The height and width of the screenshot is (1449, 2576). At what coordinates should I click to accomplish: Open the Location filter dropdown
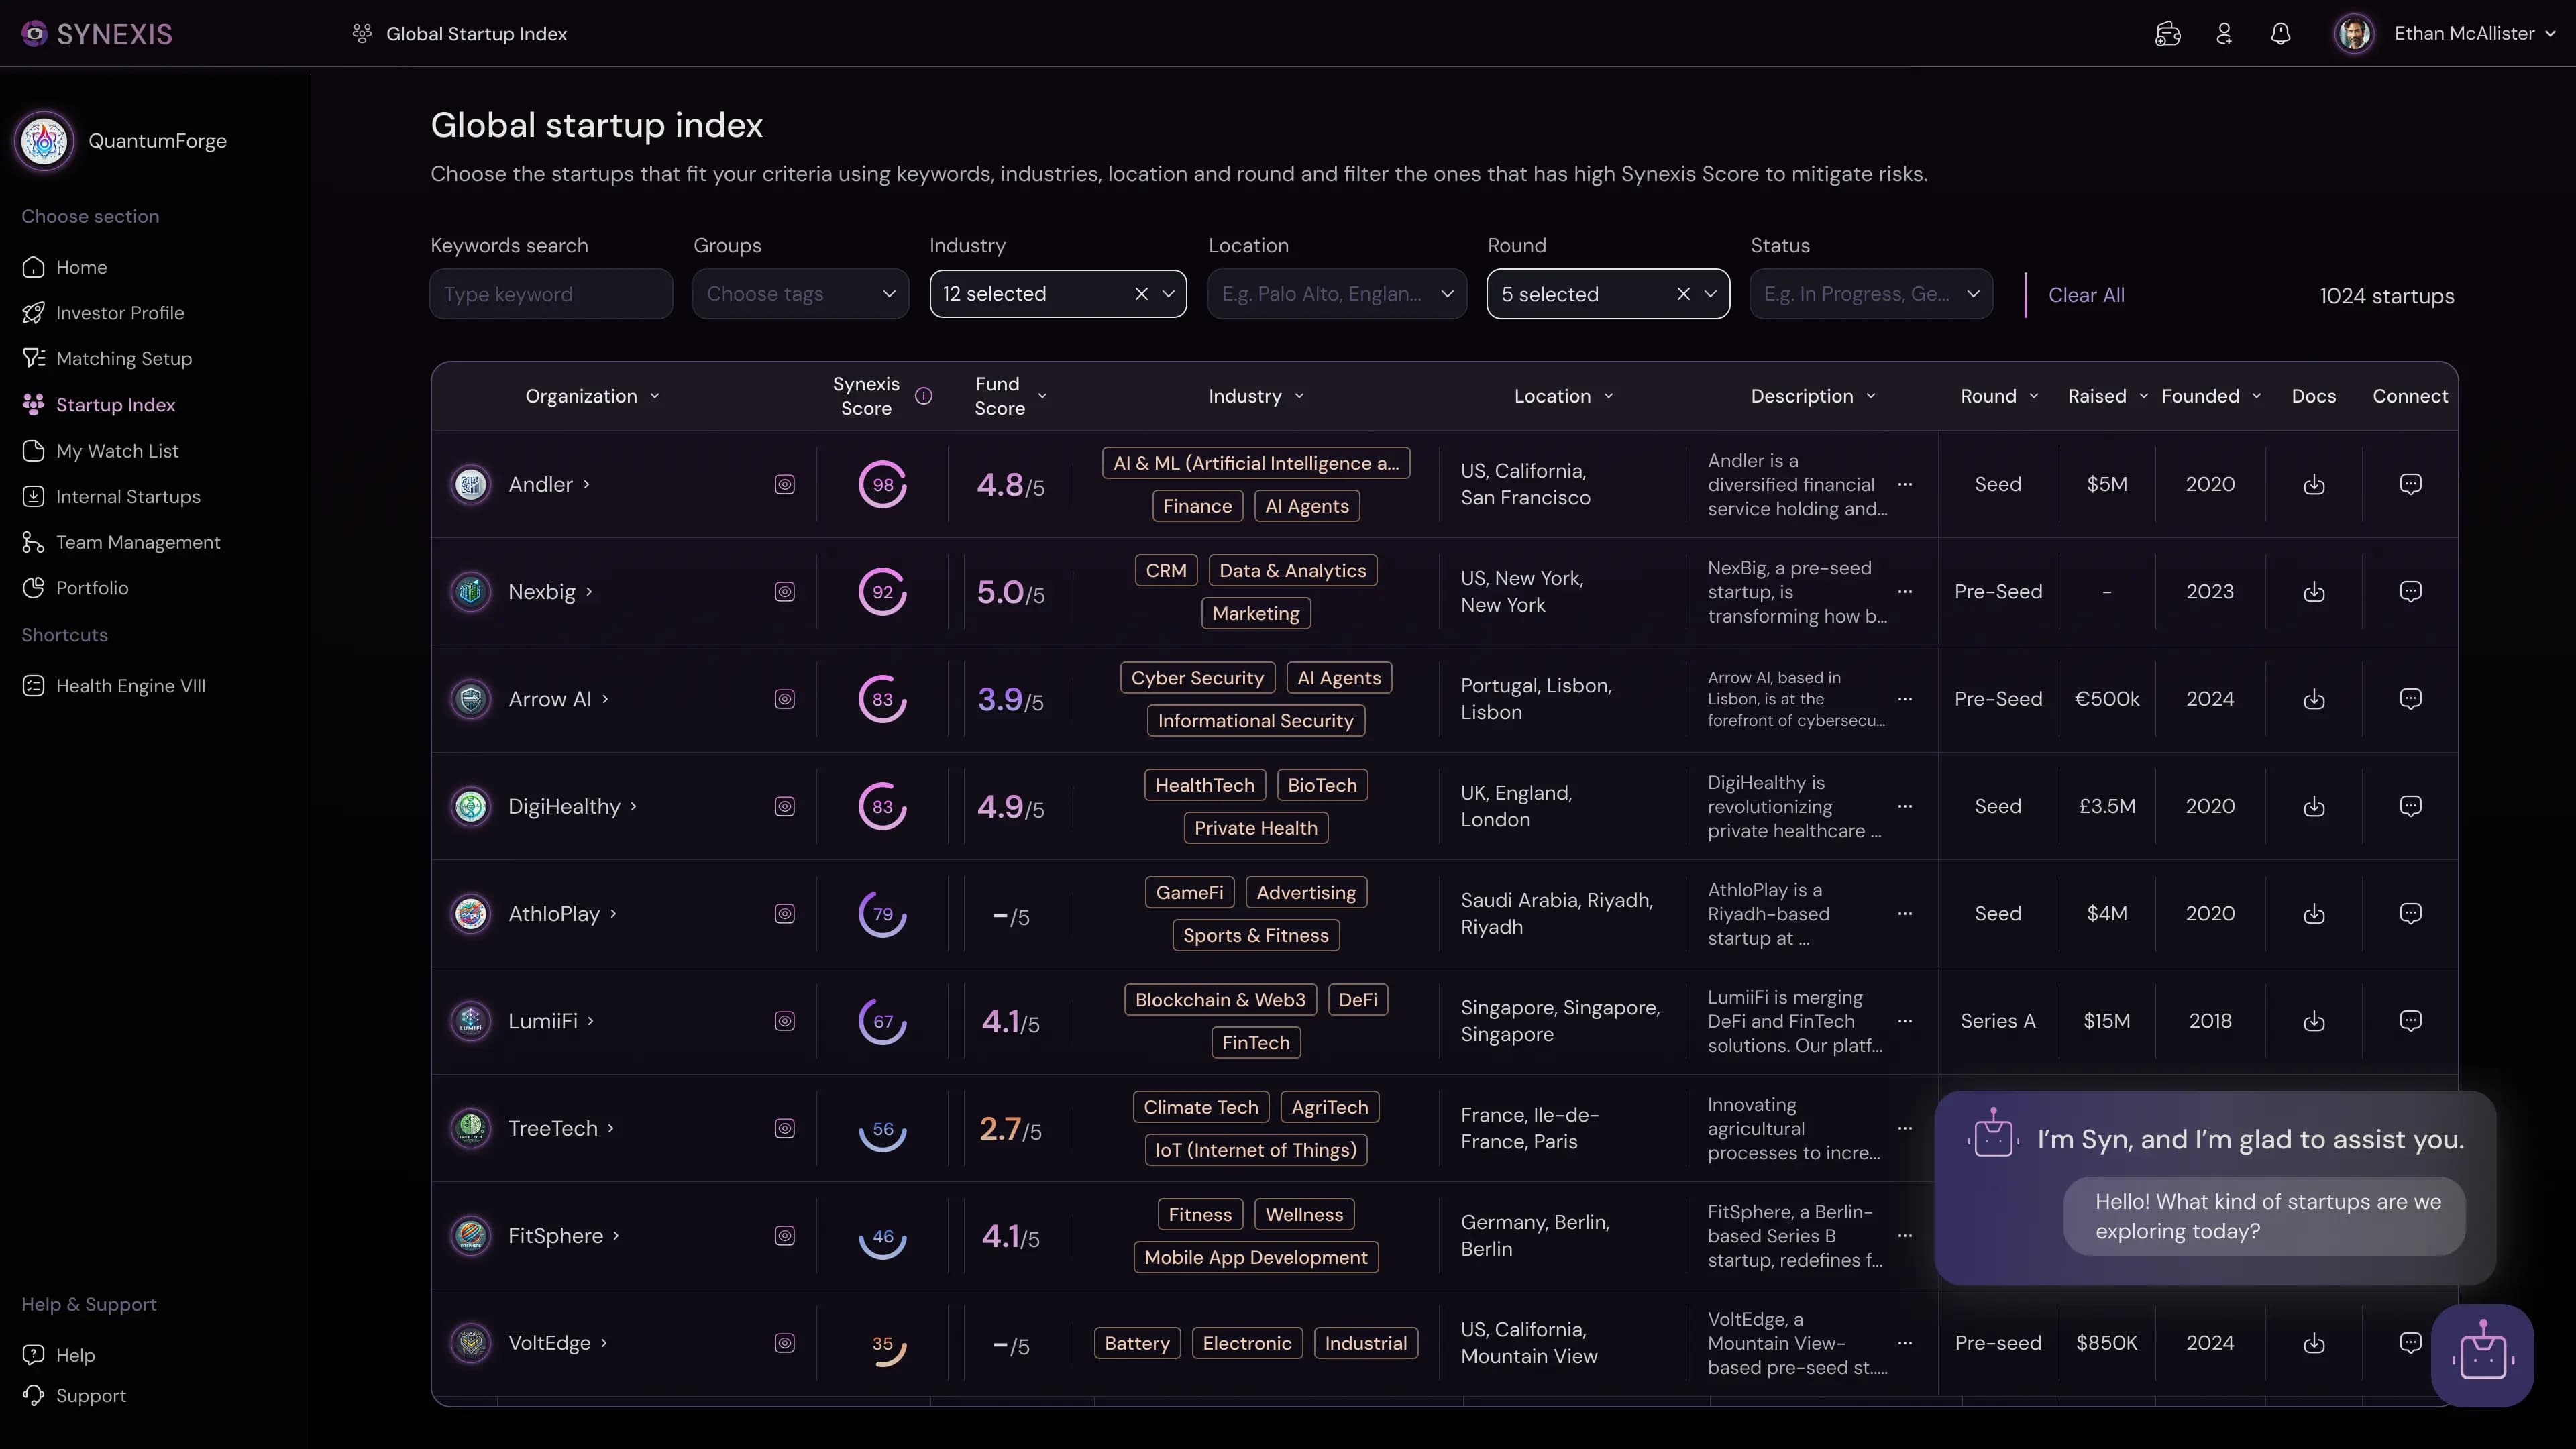coord(1336,294)
